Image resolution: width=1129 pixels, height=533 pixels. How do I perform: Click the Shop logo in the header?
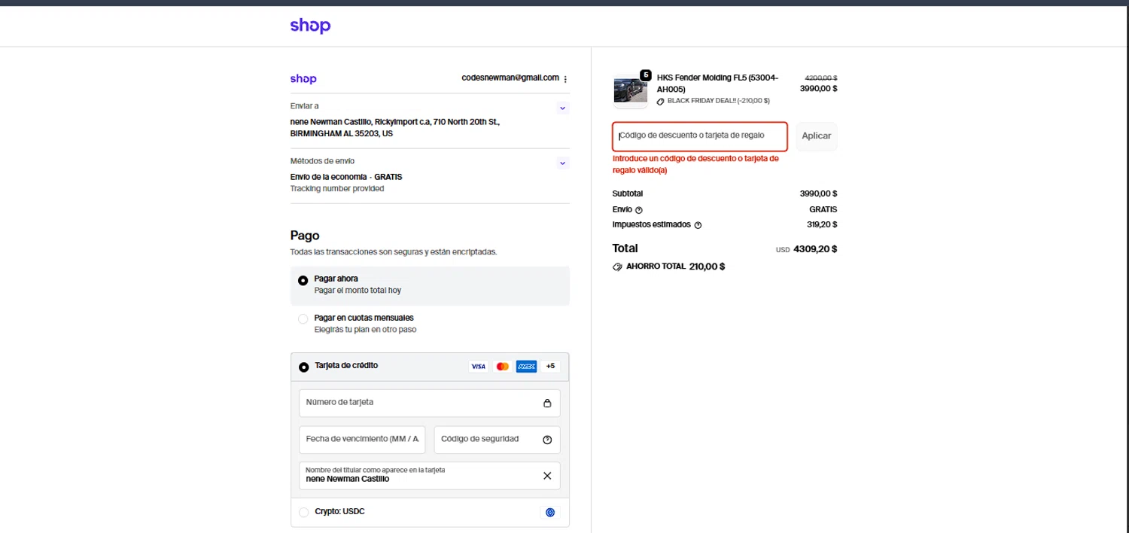tap(310, 26)
